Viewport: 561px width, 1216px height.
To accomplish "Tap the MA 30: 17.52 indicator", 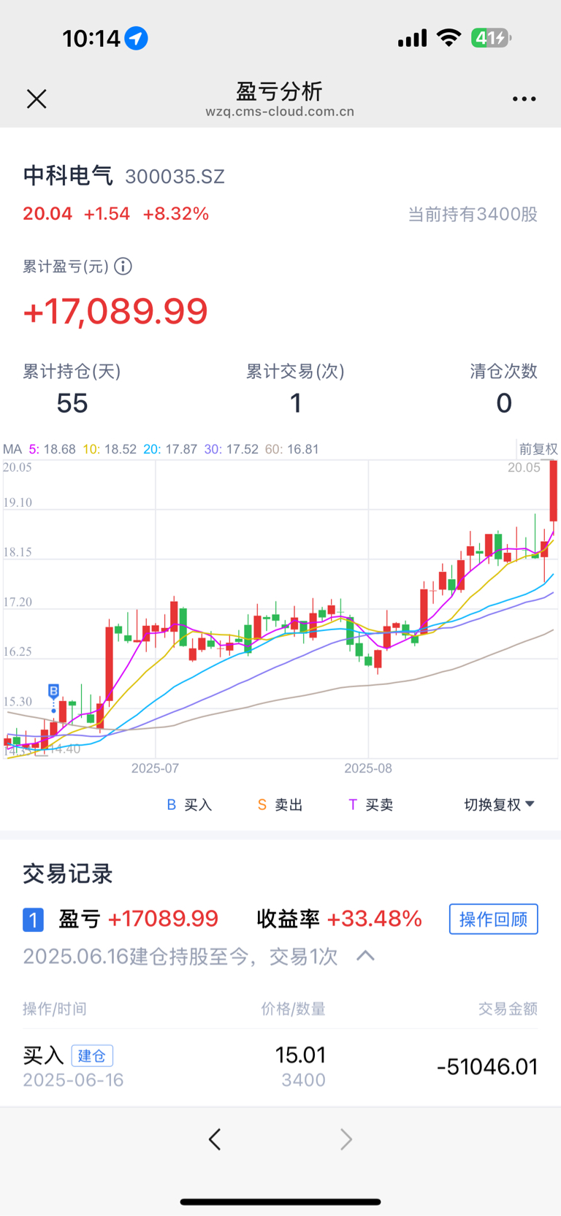I will 231,449.
